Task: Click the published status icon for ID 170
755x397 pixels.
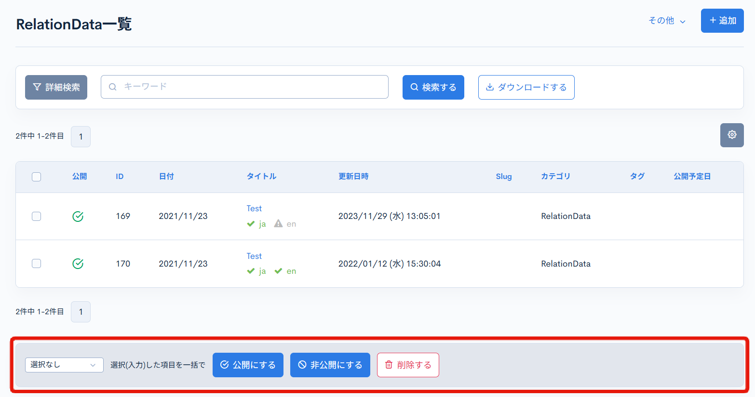Action: coord(78,264)
